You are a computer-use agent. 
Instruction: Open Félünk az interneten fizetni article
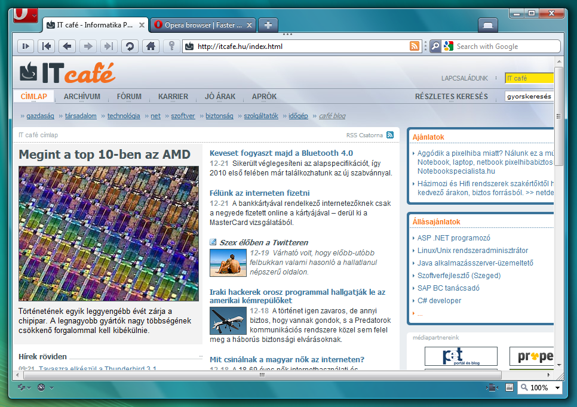(259, 193)
